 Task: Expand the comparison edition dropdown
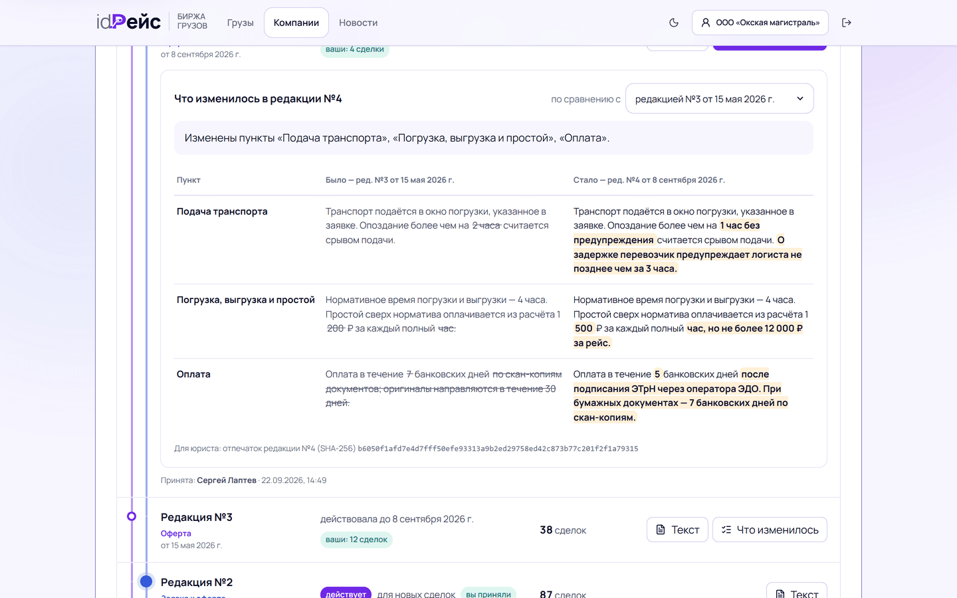click(720, 98)
